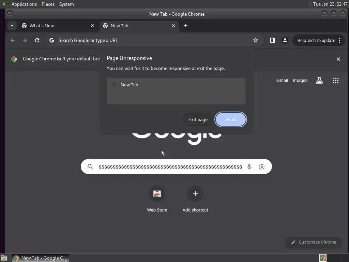Reload the page
Viewport: 349px width, 262px height.
pos(37,40)
